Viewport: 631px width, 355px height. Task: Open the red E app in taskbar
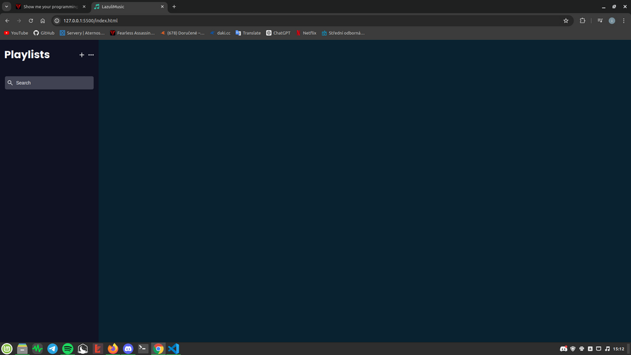click(98, 349)
